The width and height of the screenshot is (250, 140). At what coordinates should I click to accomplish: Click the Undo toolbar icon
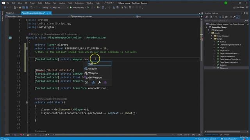click(x=31, y=7)
